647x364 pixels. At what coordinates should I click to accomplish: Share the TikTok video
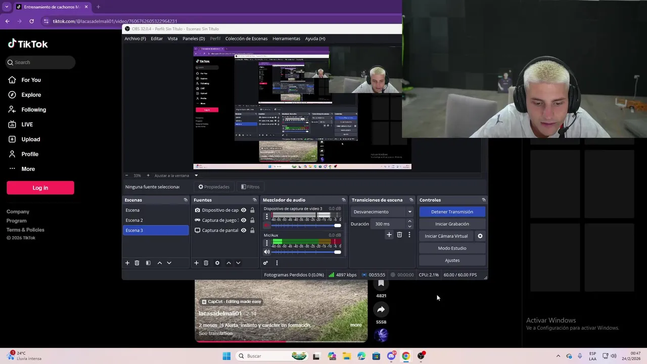381,309
